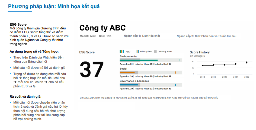Click the 2022 data point on Score History
Screen dimensions: 256x130
247,62
